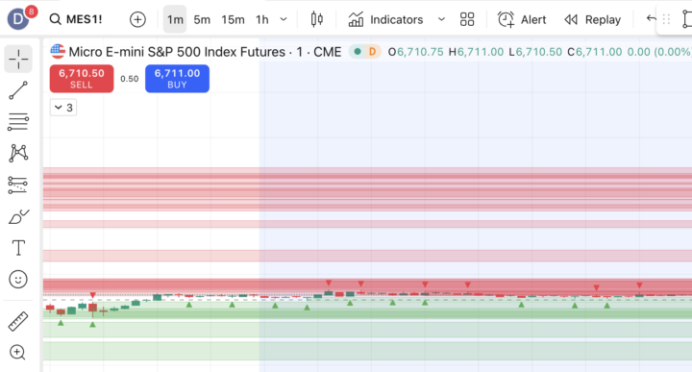Click the H6,711.00 high value

[x=476, y=52]
